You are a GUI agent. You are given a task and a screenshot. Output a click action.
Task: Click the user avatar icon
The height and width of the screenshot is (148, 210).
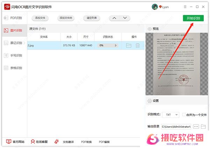click(x=155, y=7)
